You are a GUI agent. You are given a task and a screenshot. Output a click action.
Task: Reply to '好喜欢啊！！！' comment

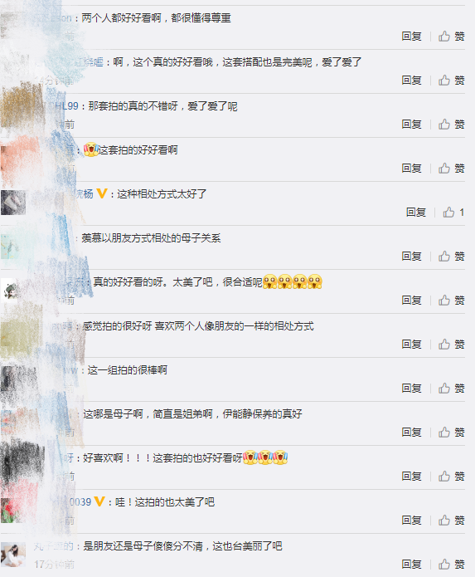411,477
